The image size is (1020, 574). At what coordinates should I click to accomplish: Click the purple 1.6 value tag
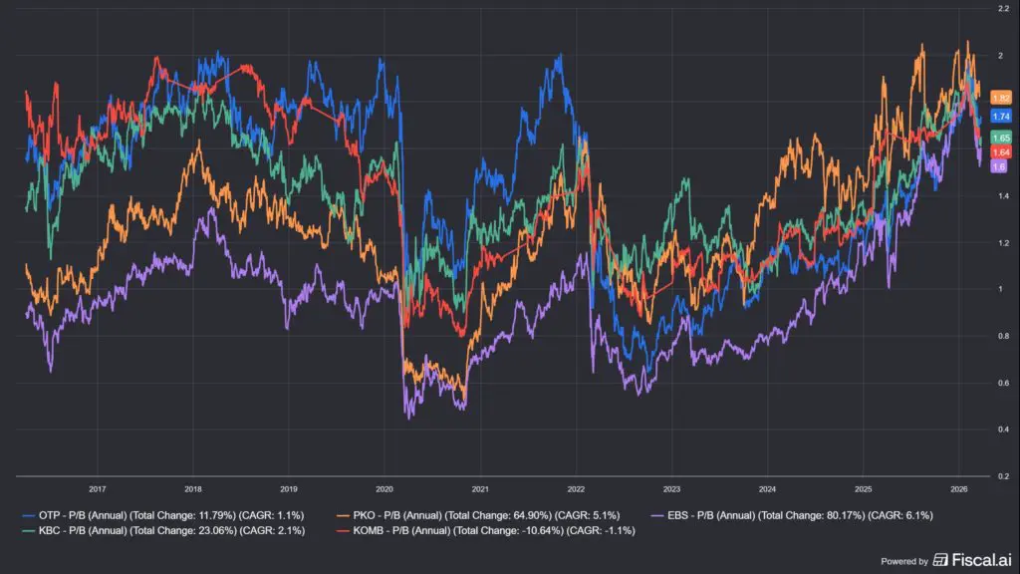point(998,166)
